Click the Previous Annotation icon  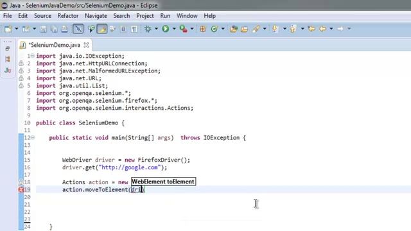[293, 29]
